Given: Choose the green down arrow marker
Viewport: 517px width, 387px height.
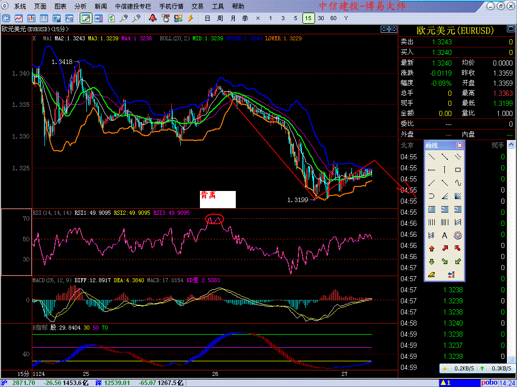Looking at the screenshot, I should (432, 262).
